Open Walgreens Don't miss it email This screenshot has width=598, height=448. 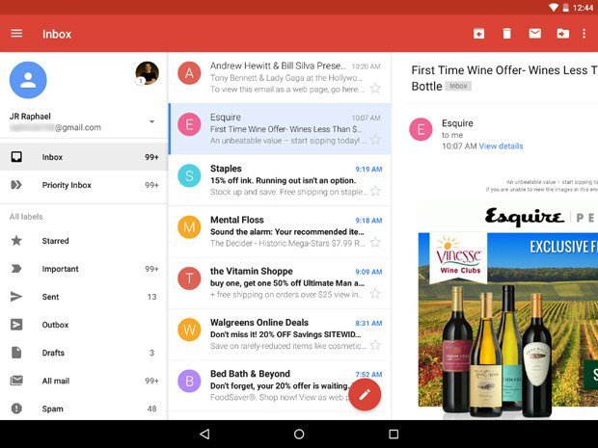280,334
